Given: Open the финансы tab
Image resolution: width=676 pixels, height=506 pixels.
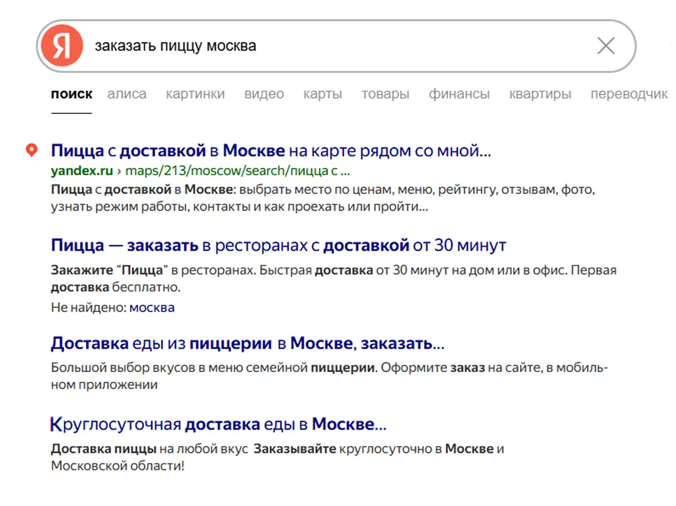Looking at the screenshot, I should click(459, 94).
